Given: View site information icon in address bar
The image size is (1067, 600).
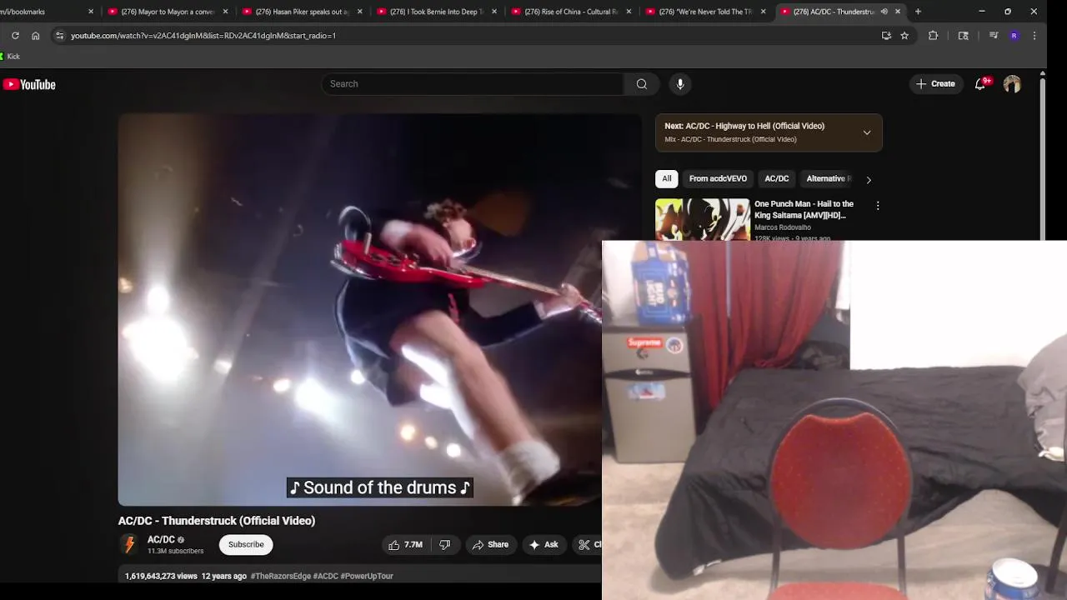Looking at the screenshot, I should pos(59,36).
